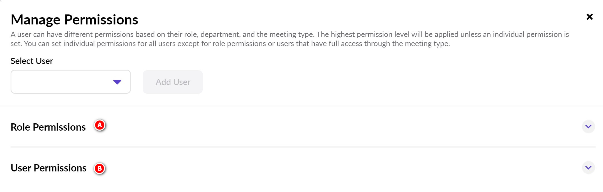Expand the Role Permissions chevron
This screenshot has width=603, height=192.
click(x=588, y=127)
